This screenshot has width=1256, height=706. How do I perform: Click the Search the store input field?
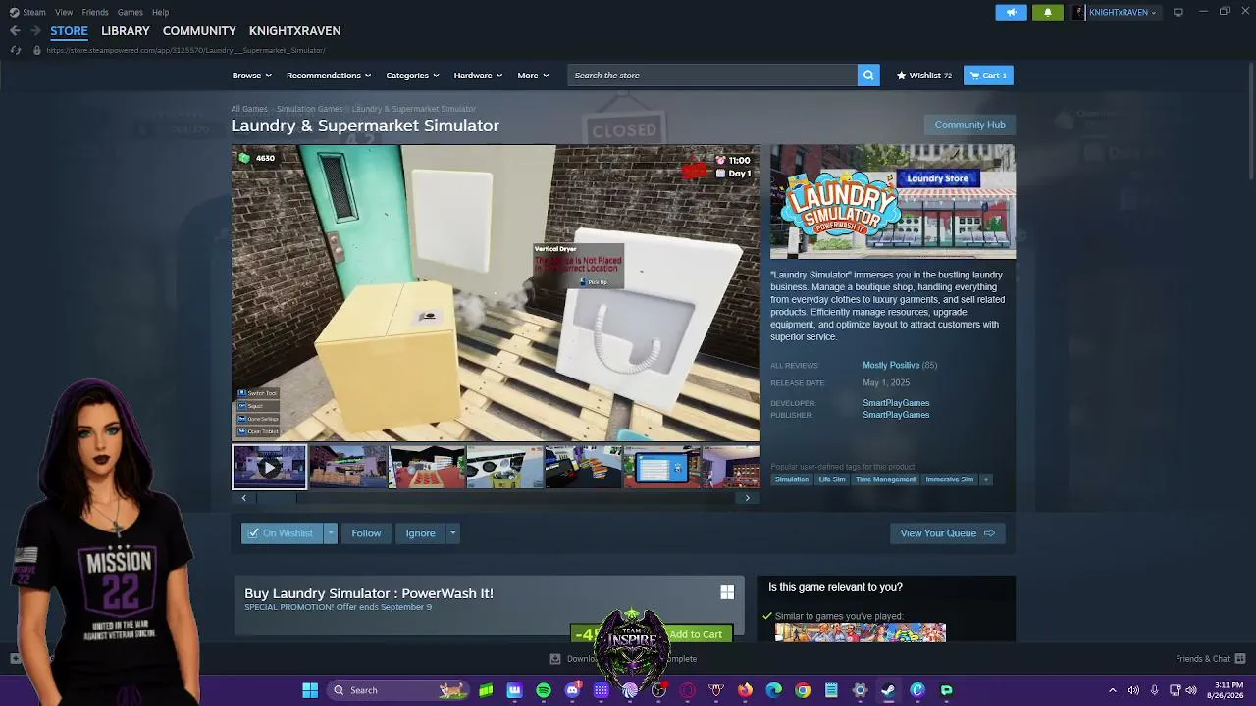pyautogui.click(x=712, y=76)
